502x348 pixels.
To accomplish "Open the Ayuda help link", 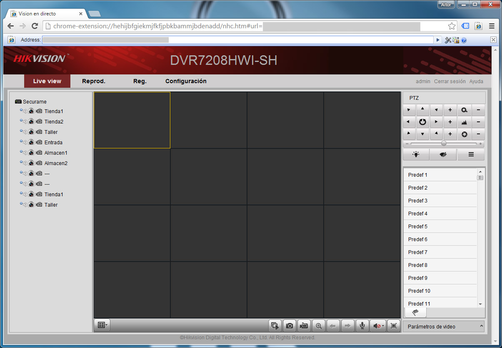I will click(476, 81).
